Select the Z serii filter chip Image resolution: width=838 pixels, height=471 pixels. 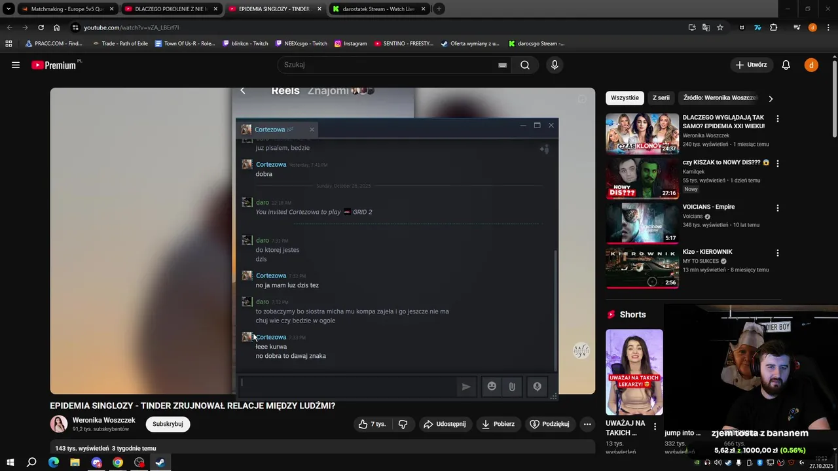661,98
